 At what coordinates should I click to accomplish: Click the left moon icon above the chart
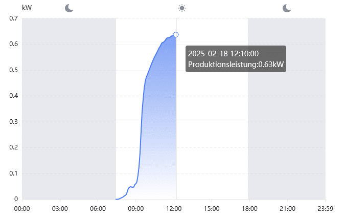[x=69, y=8]
